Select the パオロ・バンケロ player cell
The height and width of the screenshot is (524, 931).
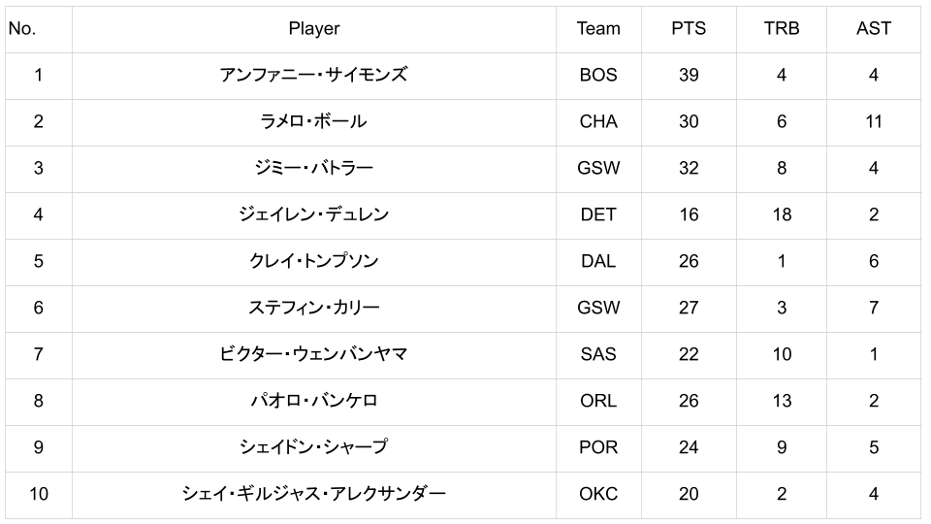pos(313,401)
